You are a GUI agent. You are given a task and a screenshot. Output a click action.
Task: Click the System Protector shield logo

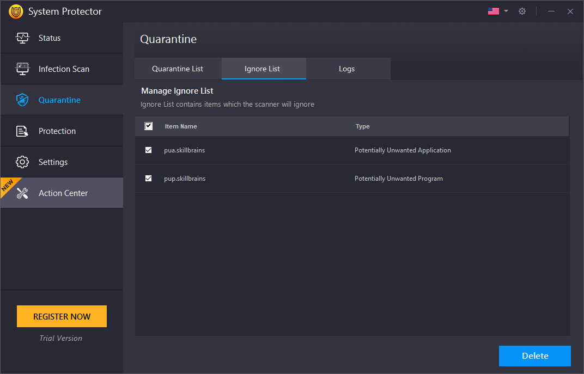pyautogui.click(x=16, y=11)
